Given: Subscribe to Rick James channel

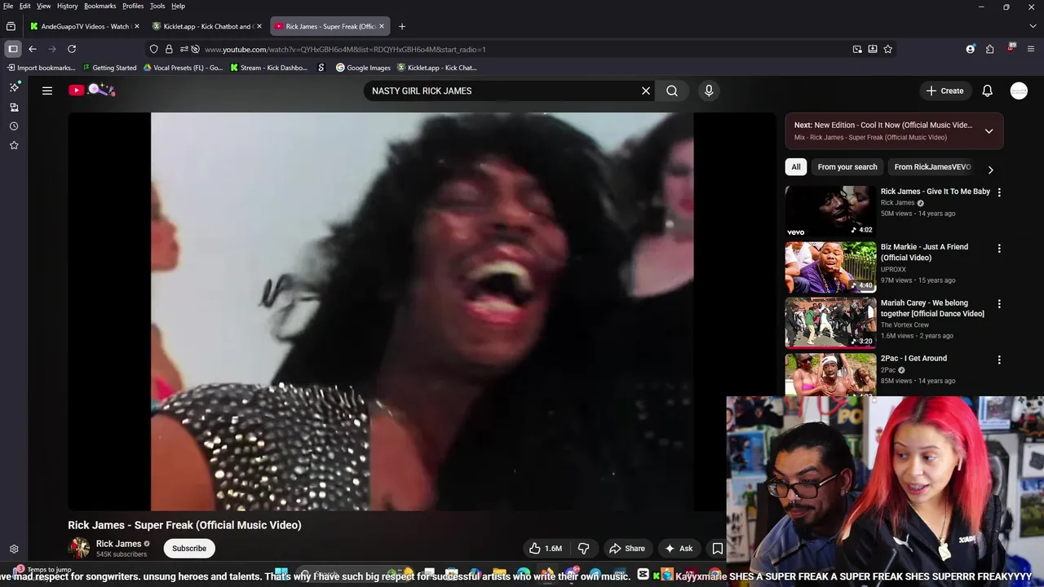Looking at the screenshot, I should pyautogui.click(x=189, y=549).
